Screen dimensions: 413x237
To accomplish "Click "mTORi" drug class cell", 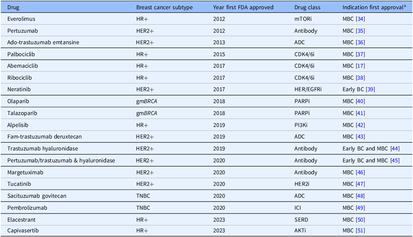I will [303, 19].
